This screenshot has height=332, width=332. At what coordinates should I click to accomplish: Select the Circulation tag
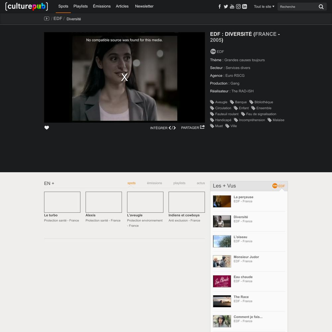click(221, 108)
